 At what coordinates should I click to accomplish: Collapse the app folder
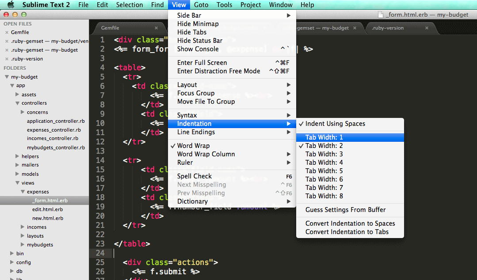point(12,86)
